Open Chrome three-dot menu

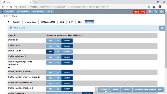click(x=164, y=7)
